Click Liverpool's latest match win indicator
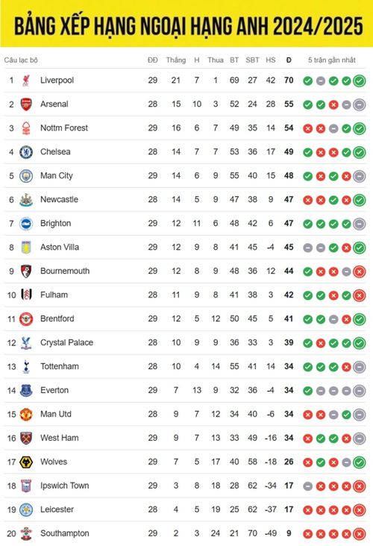Screen dimensions: 373x546 click(360, 81)
